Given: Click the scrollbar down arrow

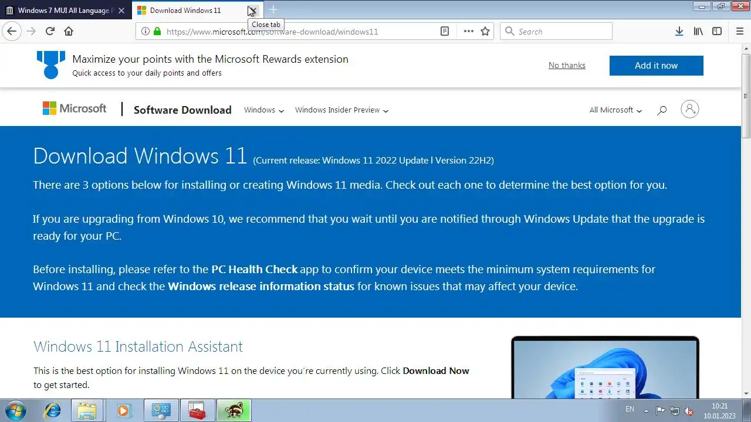Looking at the screenshot, I should pos(746,394).
